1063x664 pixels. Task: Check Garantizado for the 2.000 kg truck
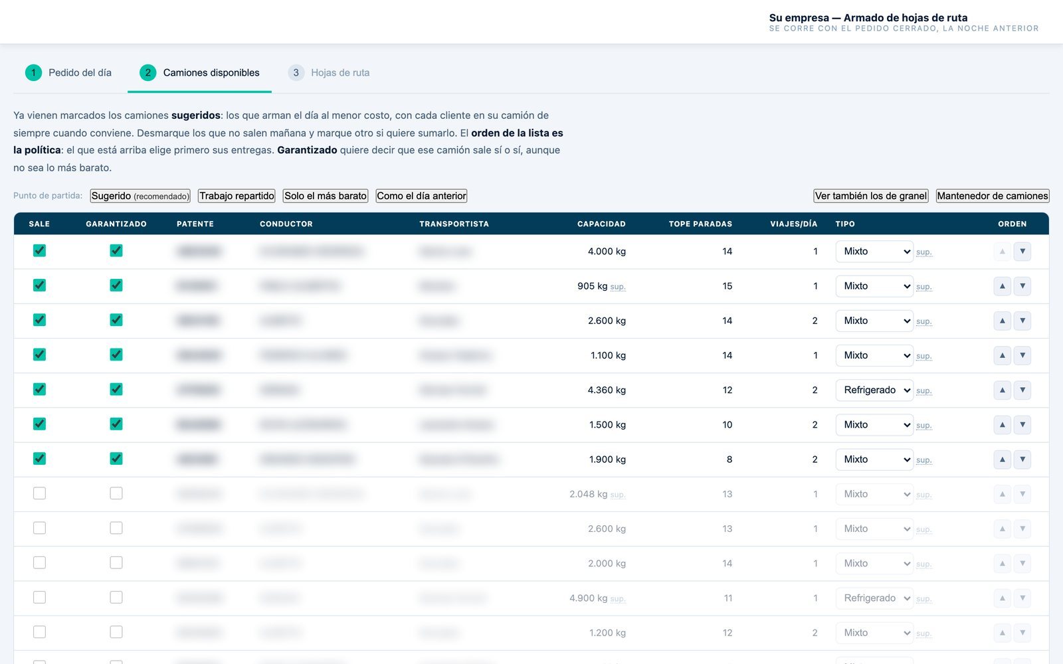(x=116, y=562)
